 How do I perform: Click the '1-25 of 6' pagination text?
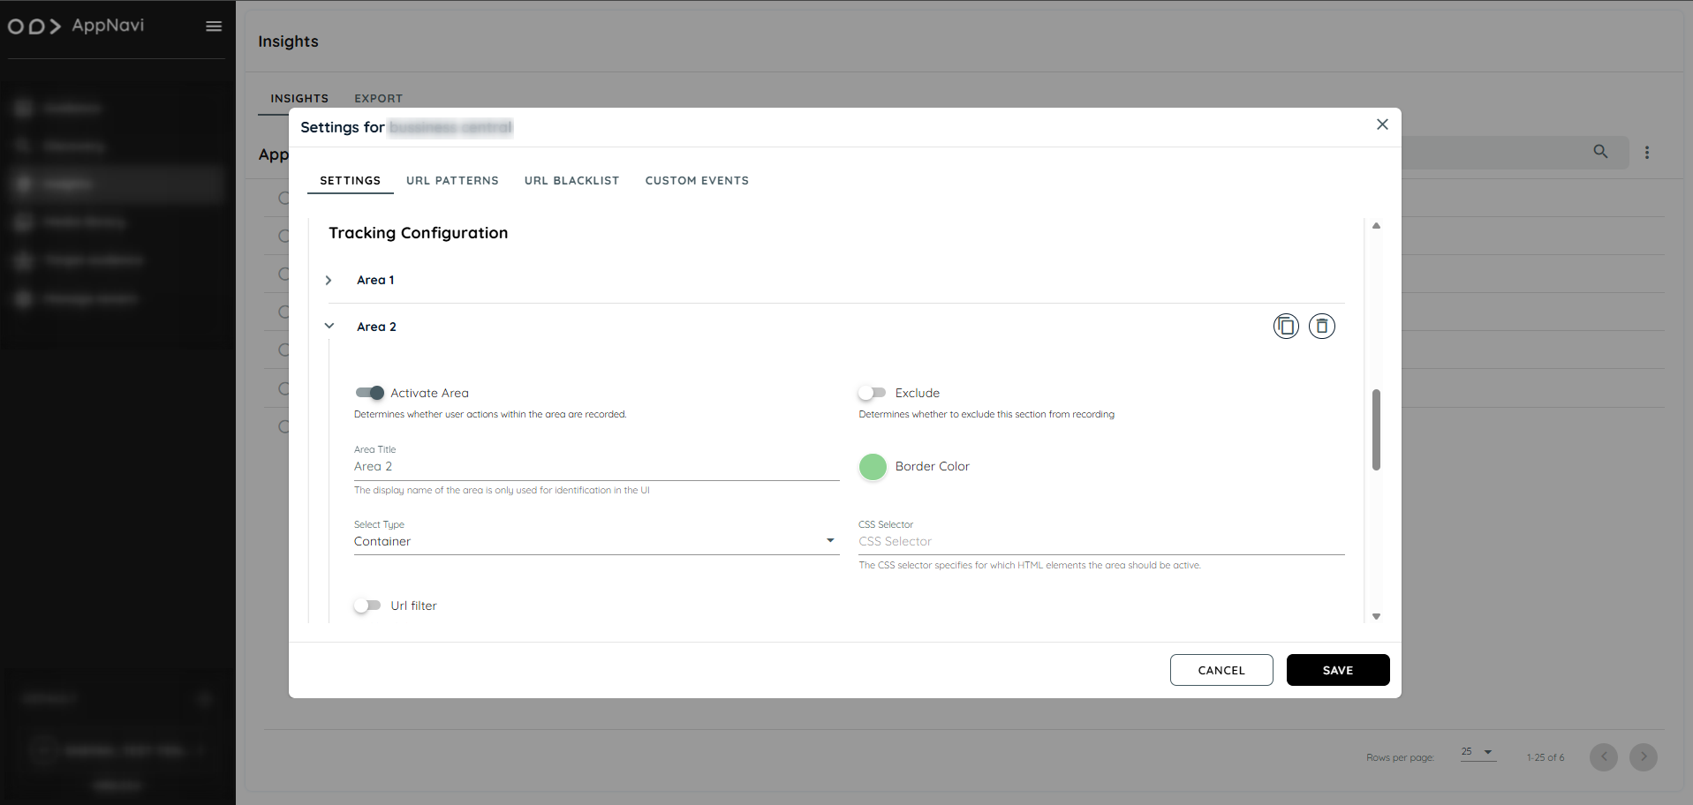point(1545,757)
